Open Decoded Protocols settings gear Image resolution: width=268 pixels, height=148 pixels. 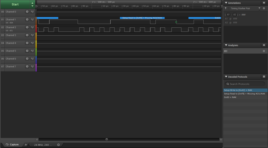coord(264,77)
